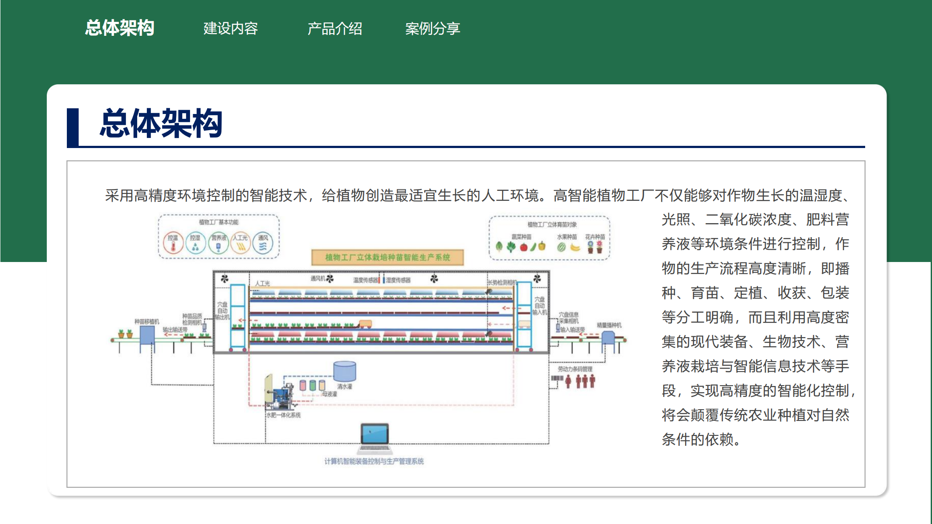Click the large 总体架构 slide heading
The height and width of the screenshot is (524, 932).
(x=161, y=124)
